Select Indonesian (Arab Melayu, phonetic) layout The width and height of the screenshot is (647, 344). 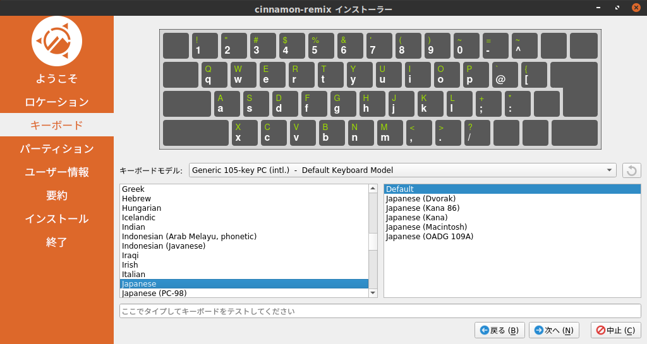244,237
